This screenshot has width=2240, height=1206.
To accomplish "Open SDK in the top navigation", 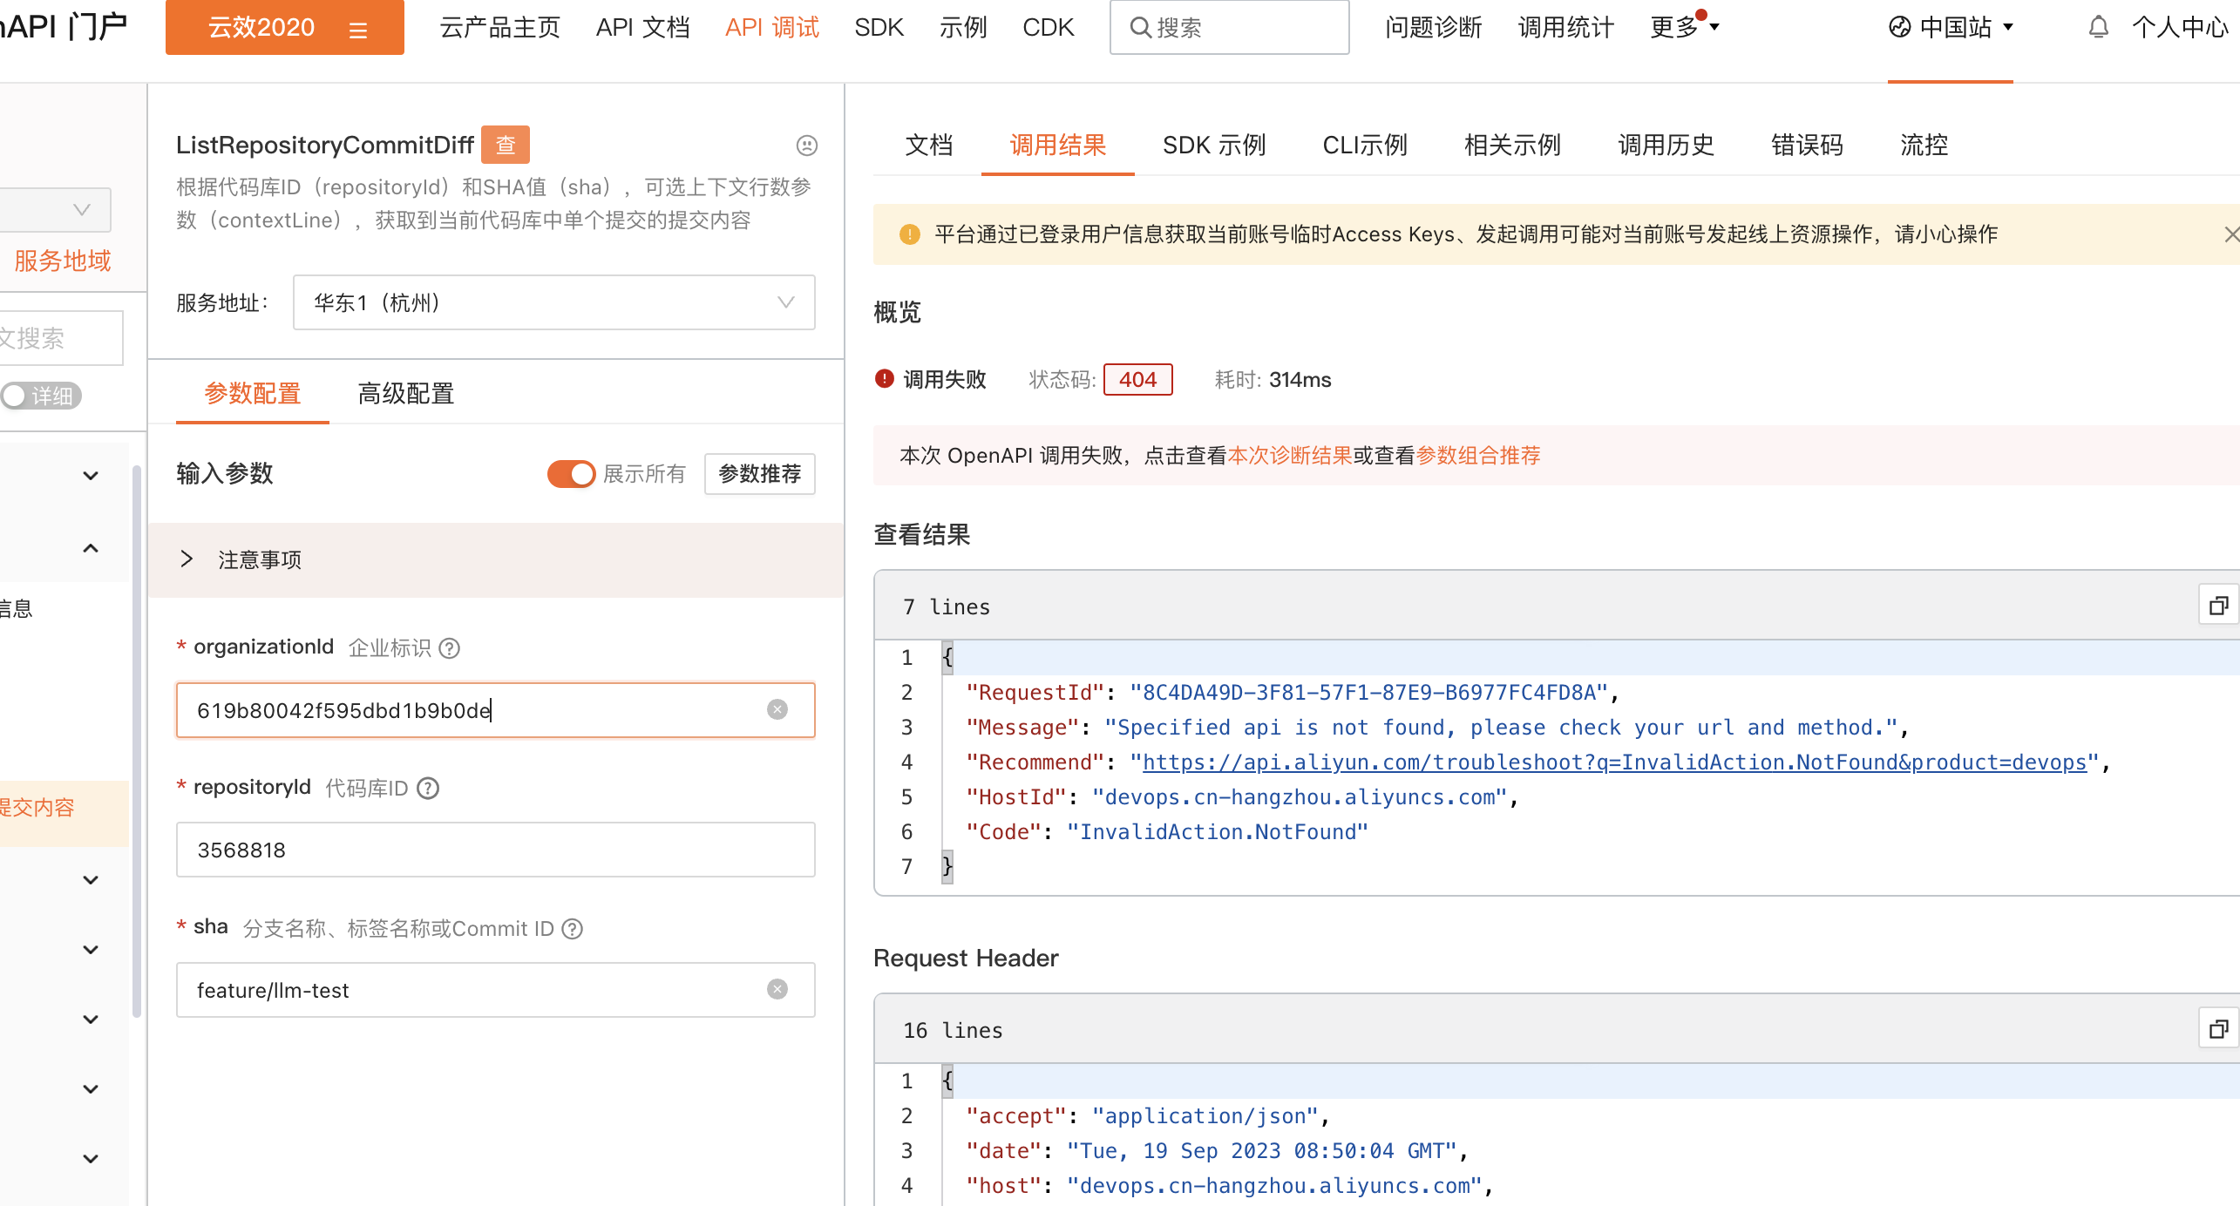I will (x=879, y=28).
